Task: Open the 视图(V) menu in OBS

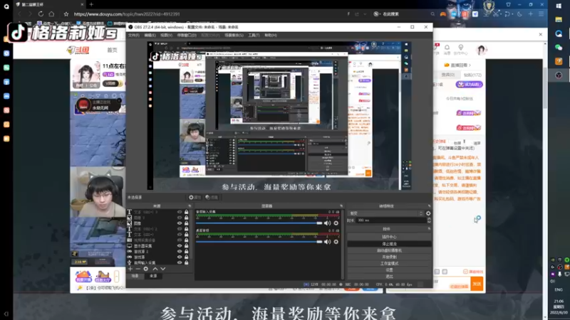Action: coord(166,35)
